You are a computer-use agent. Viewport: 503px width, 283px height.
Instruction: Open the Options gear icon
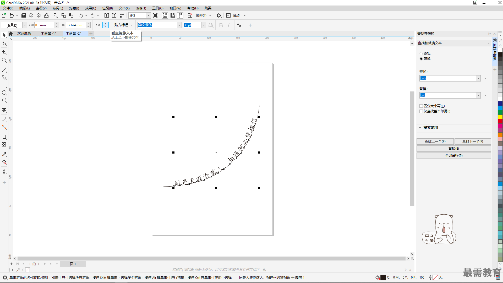[x=219, y=15]
